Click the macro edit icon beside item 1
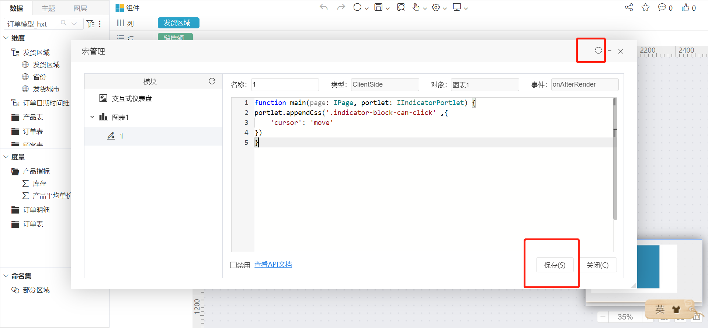The width and height of the screenshot is (708, 328). tap(111, 136)
